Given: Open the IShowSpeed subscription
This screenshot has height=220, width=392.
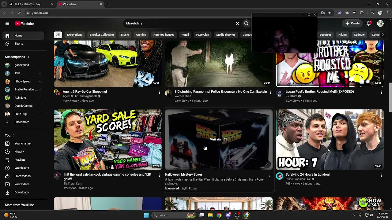Looking at the screenshot, I should [x=23, y=81].
